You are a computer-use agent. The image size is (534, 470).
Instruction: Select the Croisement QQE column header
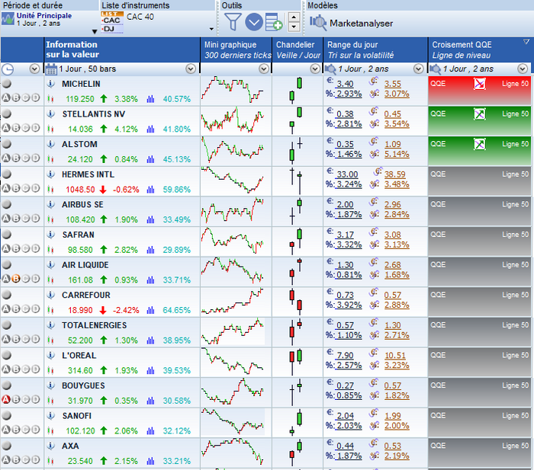(480, 50)
